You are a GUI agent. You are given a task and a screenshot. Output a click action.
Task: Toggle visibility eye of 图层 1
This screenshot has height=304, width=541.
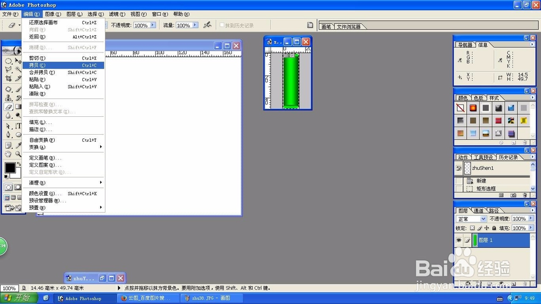point(459,240)
